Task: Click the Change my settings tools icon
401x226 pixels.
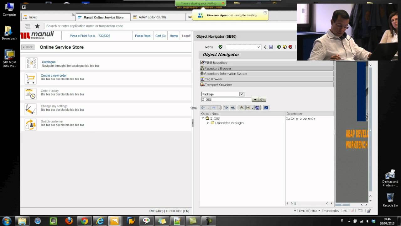Action: click(31, 109)
